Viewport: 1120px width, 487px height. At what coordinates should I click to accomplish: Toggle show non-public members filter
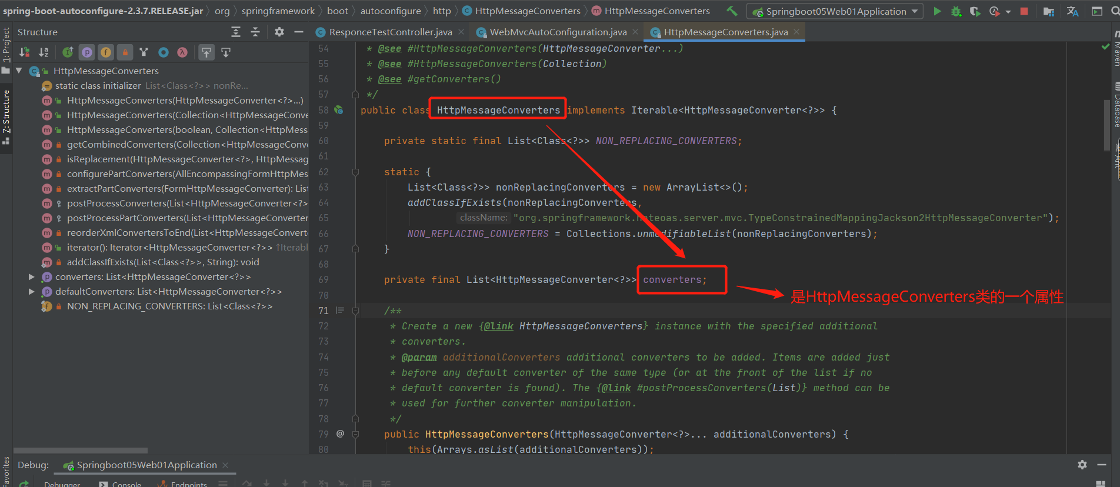[x=125, y=52]
